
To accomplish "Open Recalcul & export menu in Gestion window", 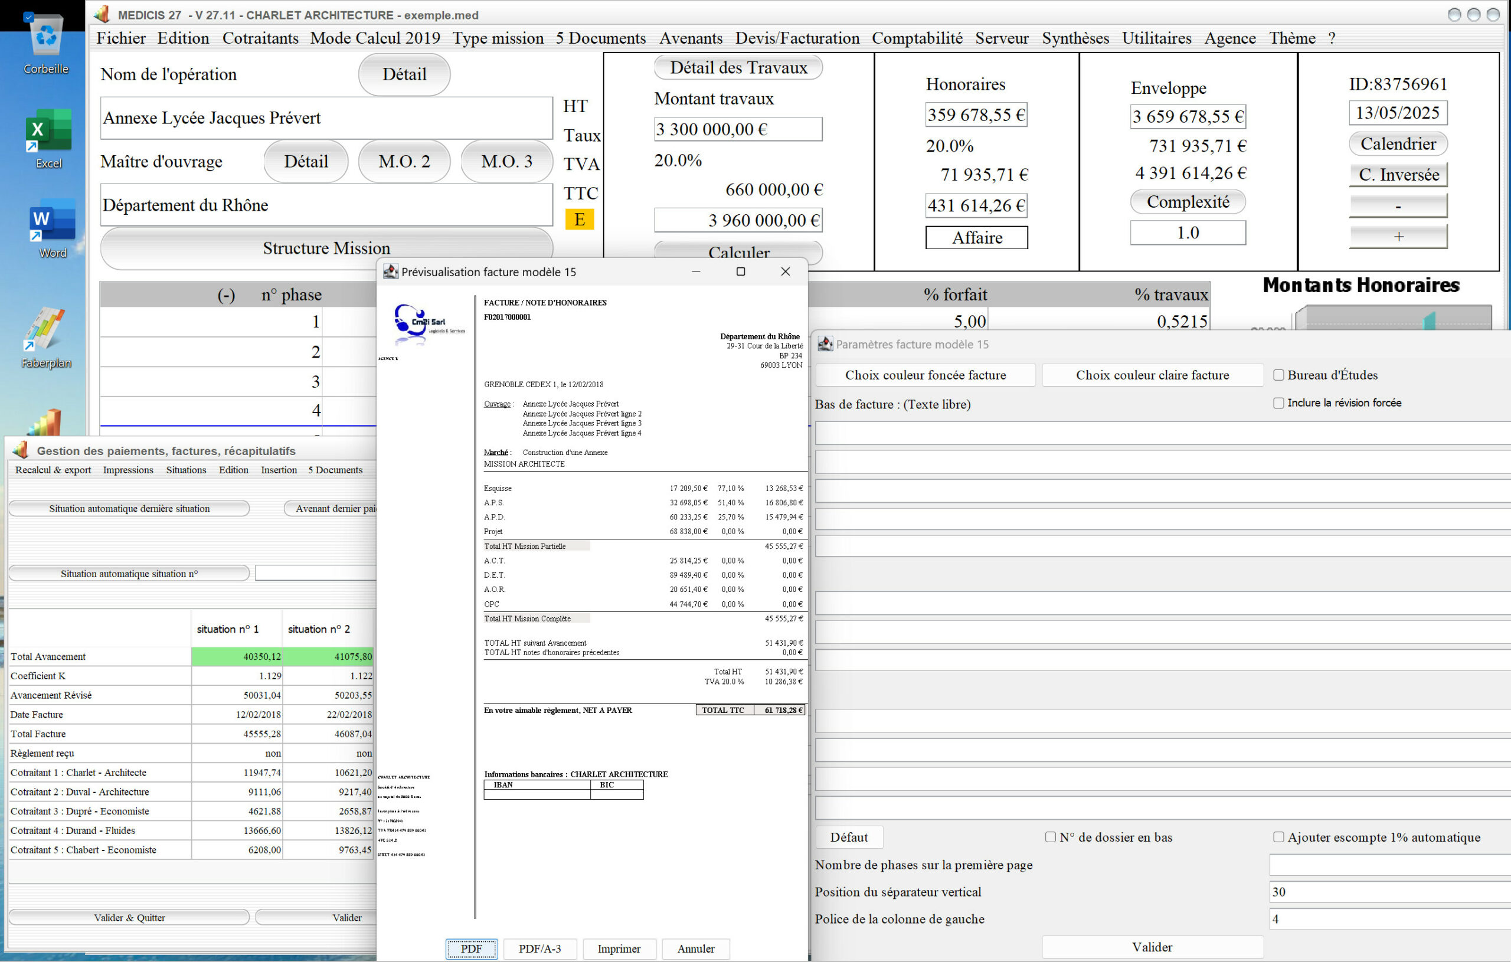I will [53, 470].
